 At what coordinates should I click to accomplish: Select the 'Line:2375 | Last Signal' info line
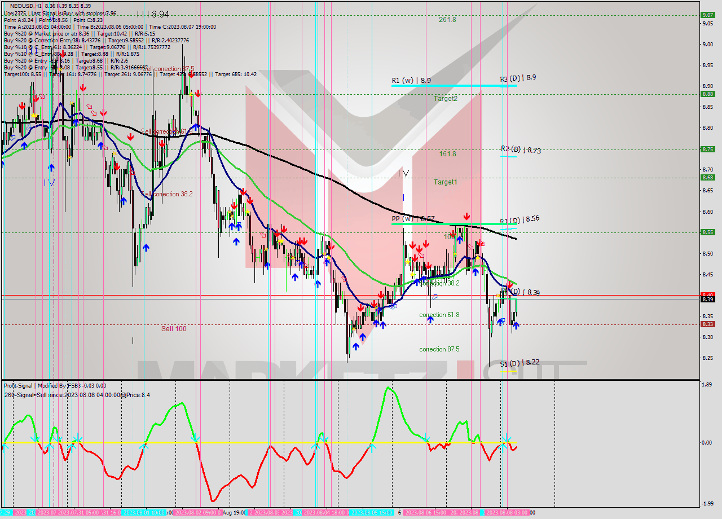coord(60,13)
